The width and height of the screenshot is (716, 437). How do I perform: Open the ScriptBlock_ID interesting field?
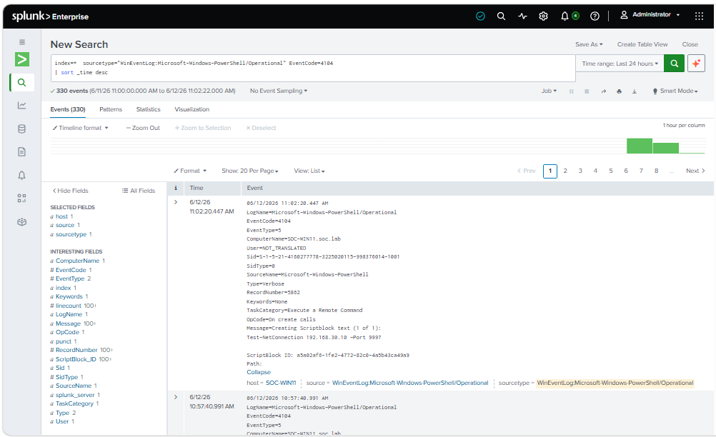pyautogui.click(x=76, y=359)
